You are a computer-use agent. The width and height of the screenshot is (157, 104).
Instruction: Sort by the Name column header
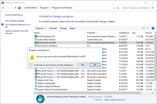(60, 33)
